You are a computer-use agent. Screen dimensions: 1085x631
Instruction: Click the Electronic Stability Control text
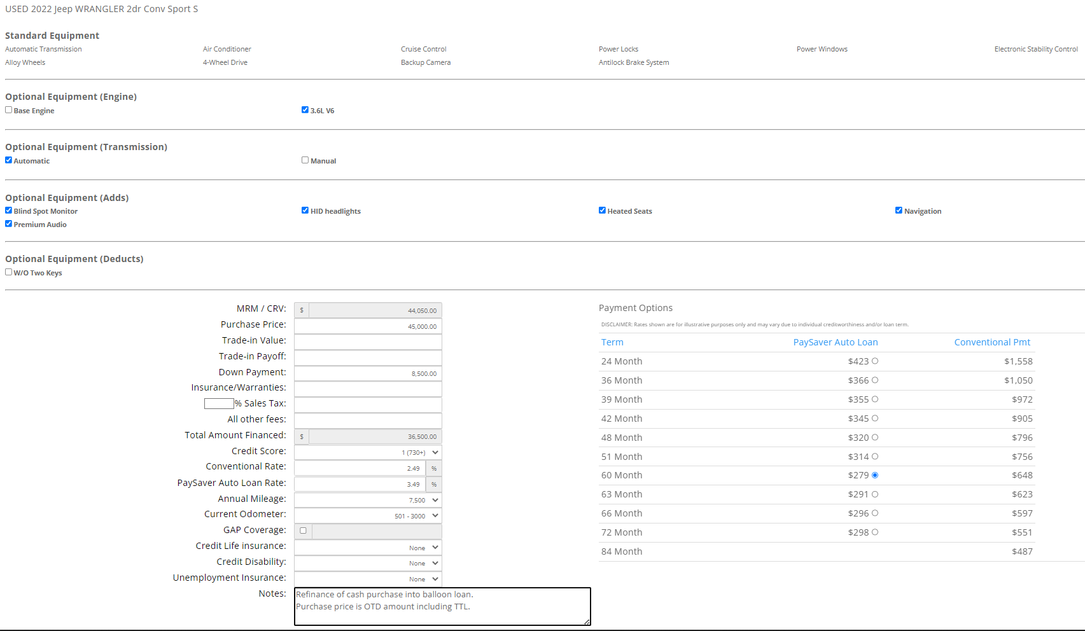1036,49
